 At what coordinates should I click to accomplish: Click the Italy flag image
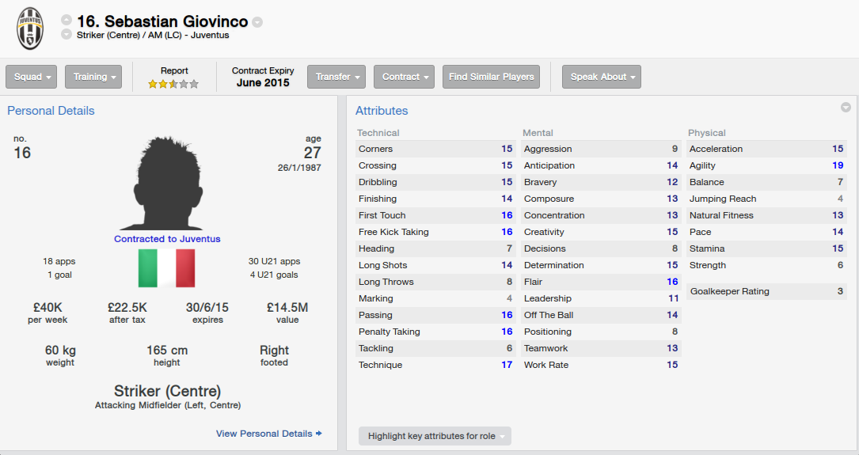(x=166, y=268)
